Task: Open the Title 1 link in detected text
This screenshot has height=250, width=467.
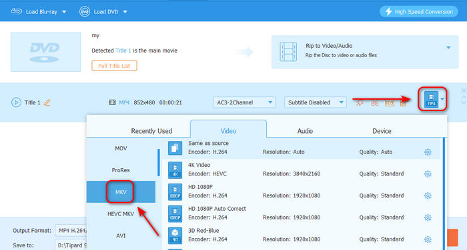Action: tap(123, 51)
